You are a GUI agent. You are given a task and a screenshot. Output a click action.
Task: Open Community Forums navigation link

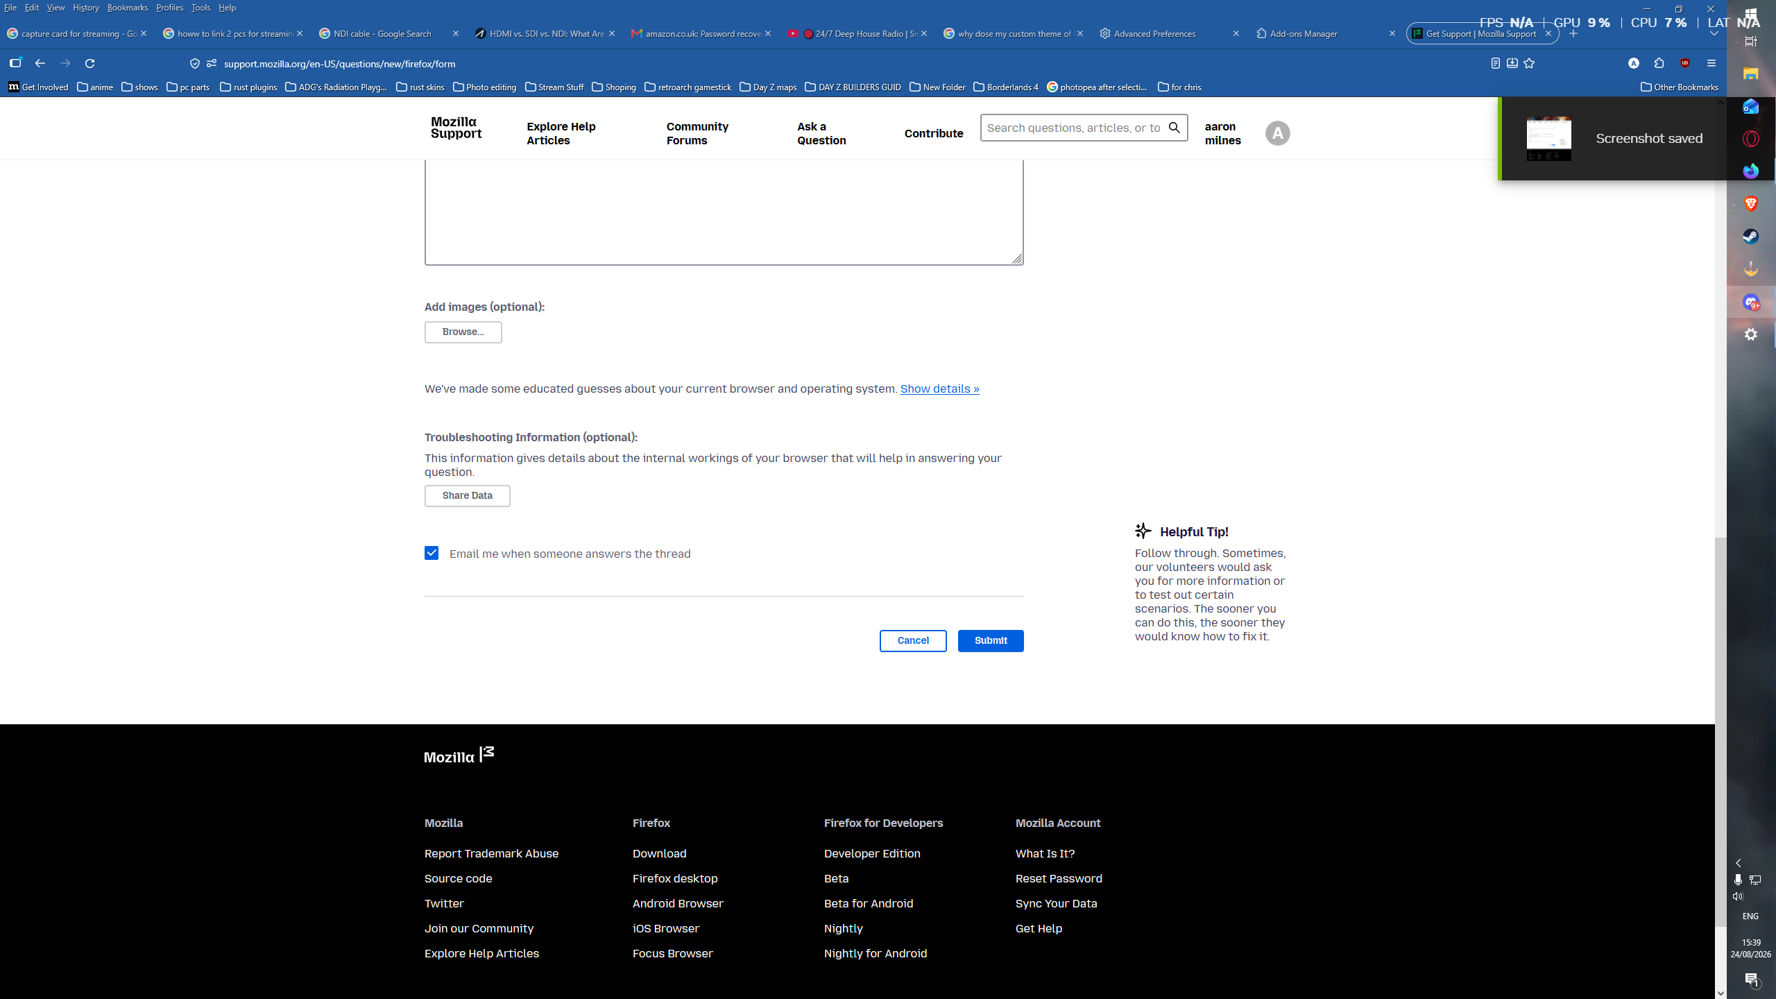tap(697, 133)
